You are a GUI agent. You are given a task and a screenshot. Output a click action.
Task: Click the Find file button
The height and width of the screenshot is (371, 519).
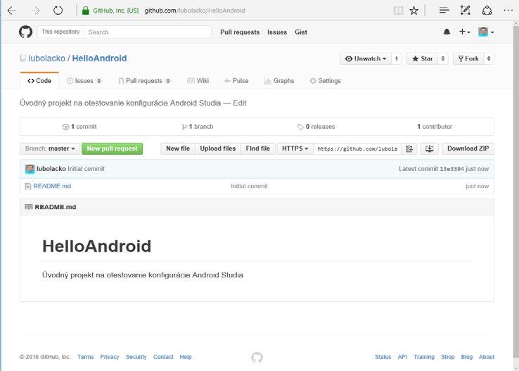(x=258, y=149)
